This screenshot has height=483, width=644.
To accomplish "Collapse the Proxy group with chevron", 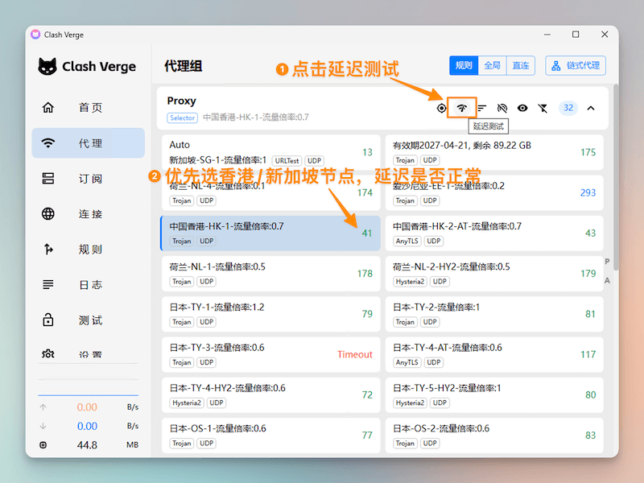I will (x=591, y=108).
